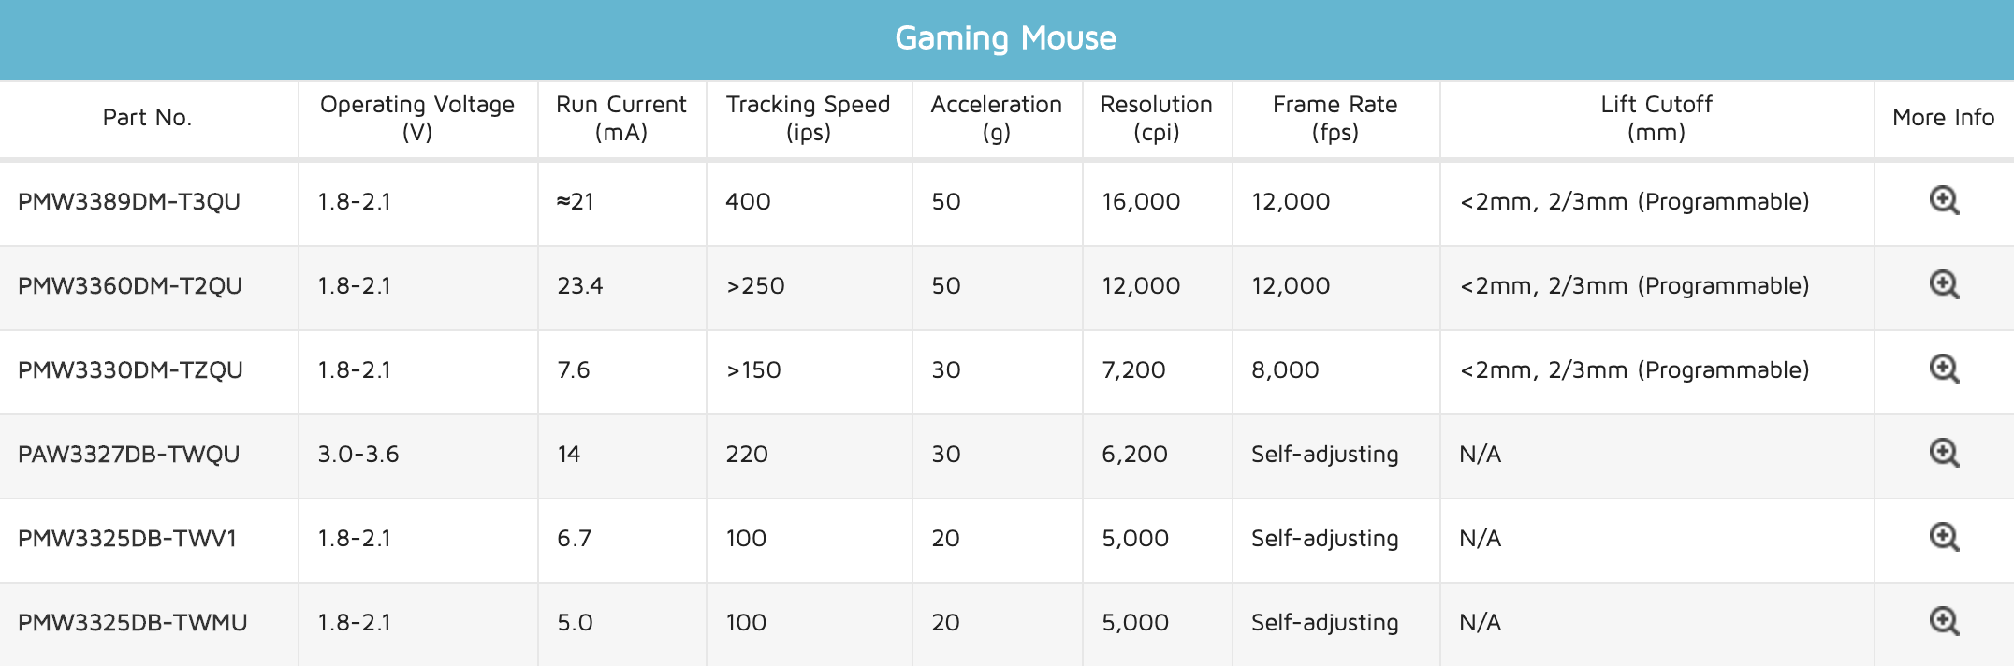The image size is (2014, 666).
Task: Click zoom icon for PMW3325DB-TWV1
Action: tap(1944, 538)
